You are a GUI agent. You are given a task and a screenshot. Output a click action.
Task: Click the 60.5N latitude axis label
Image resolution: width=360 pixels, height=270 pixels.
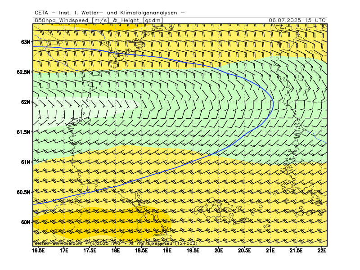coord(23,192)
